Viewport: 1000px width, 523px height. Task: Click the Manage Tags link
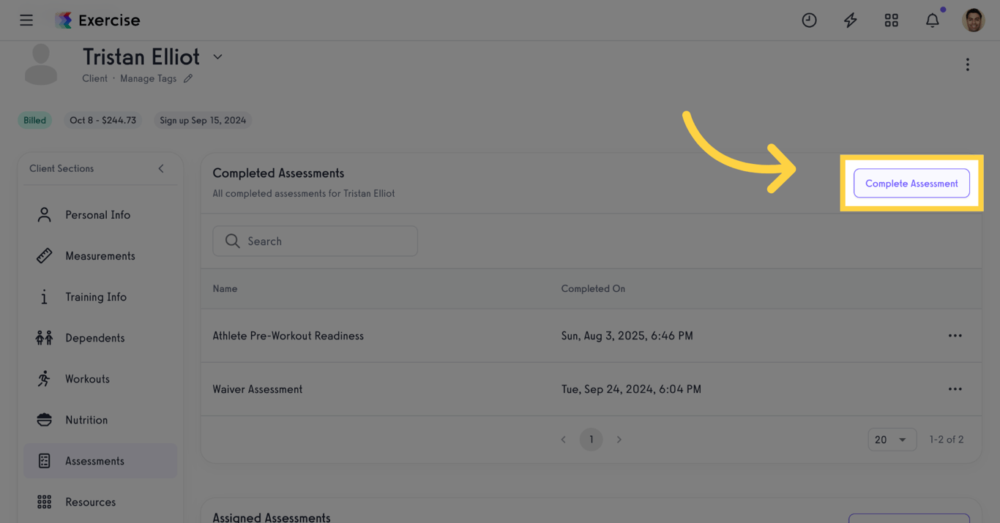coord(148,79)
